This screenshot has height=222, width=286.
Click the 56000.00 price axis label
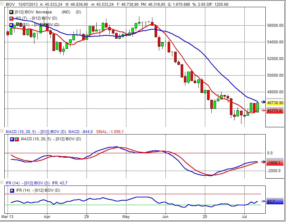275,25
